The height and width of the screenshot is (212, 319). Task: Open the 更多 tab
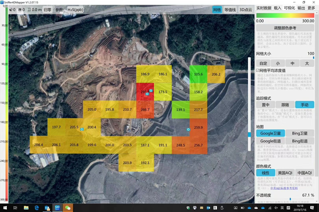pos(311,8)
